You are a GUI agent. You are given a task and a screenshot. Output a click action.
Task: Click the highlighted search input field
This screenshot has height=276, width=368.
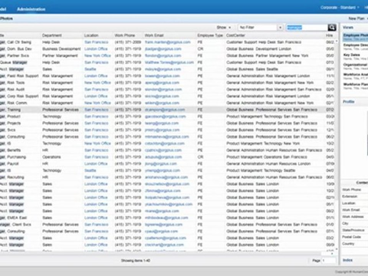[x=307, y=28]
